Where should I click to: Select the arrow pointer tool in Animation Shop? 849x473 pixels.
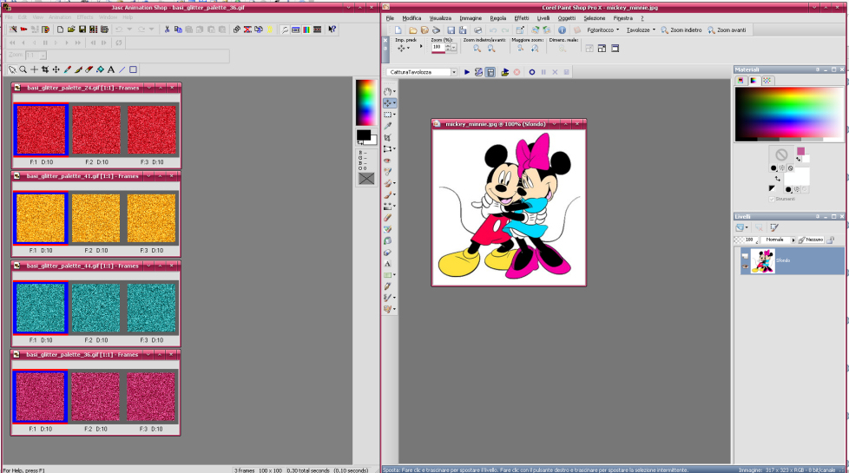click(12, 69)
